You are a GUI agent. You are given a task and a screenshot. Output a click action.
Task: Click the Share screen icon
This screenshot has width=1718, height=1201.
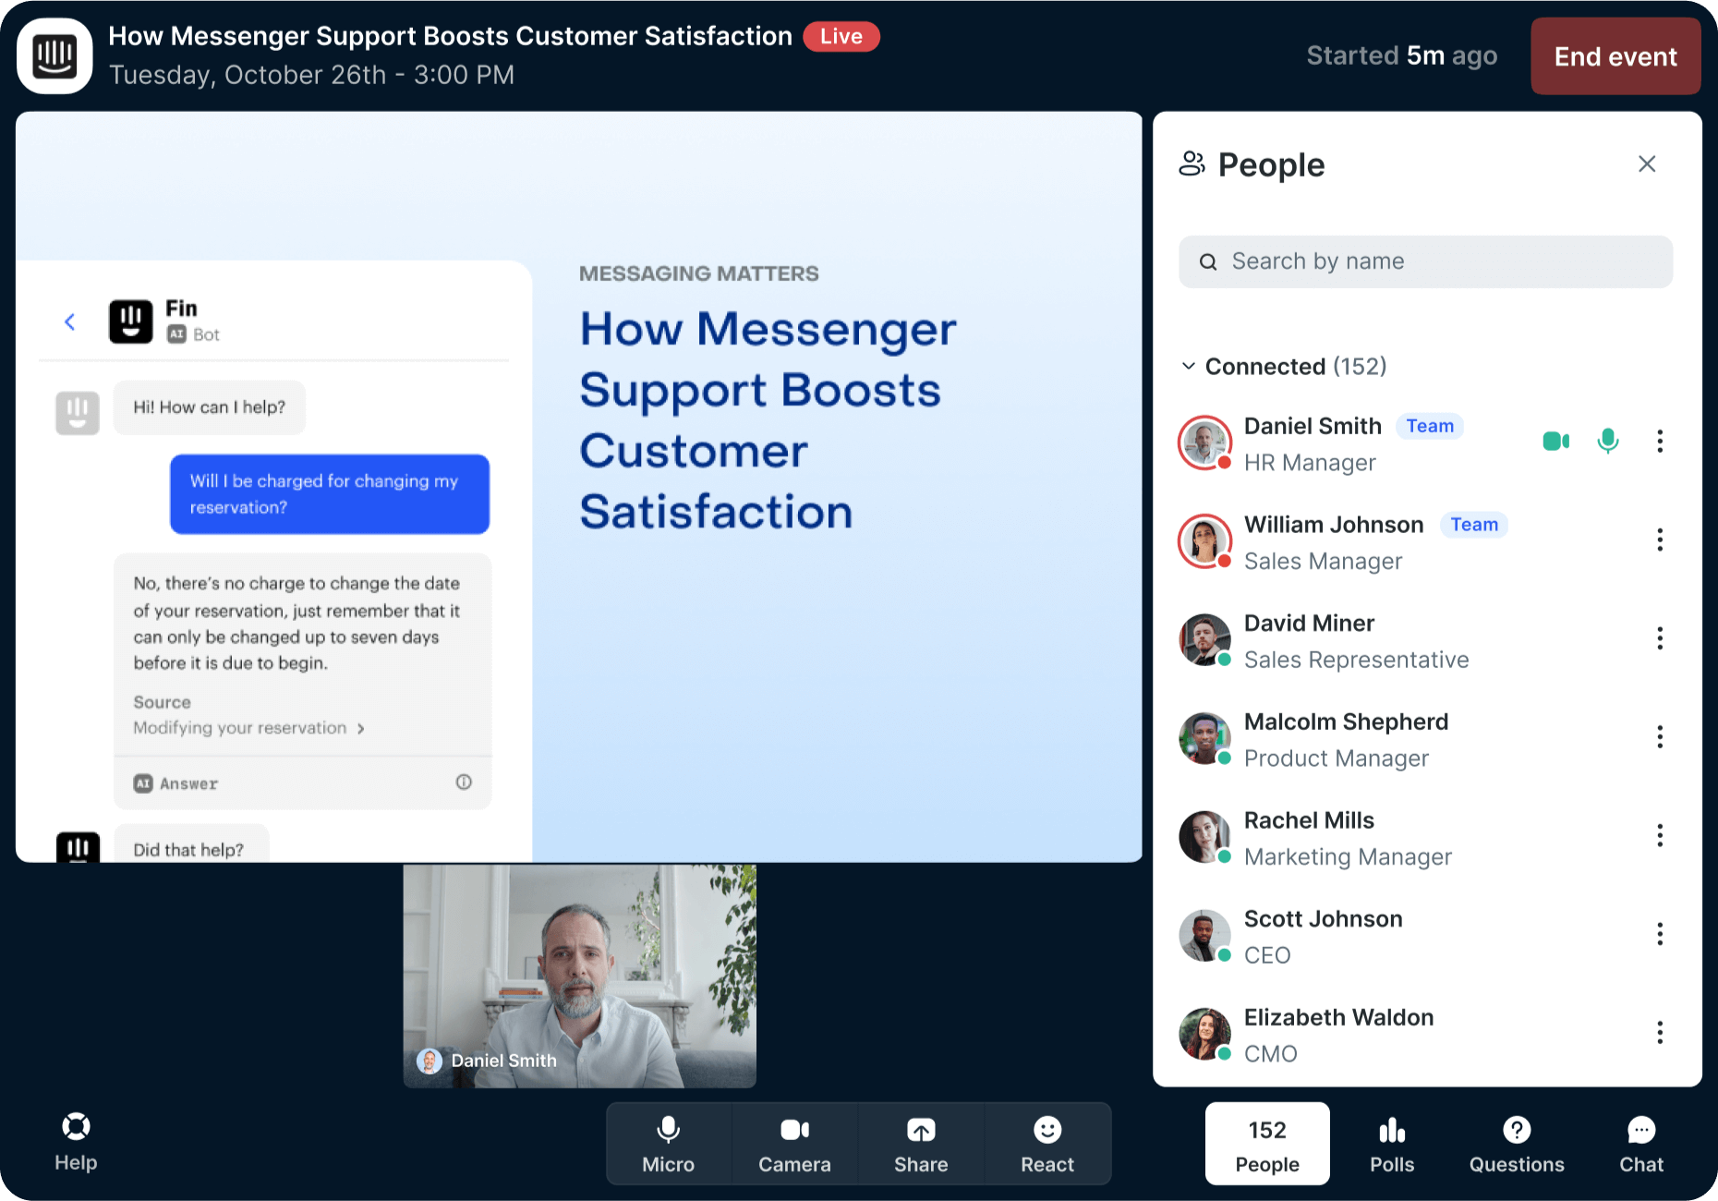[920, 1144]
